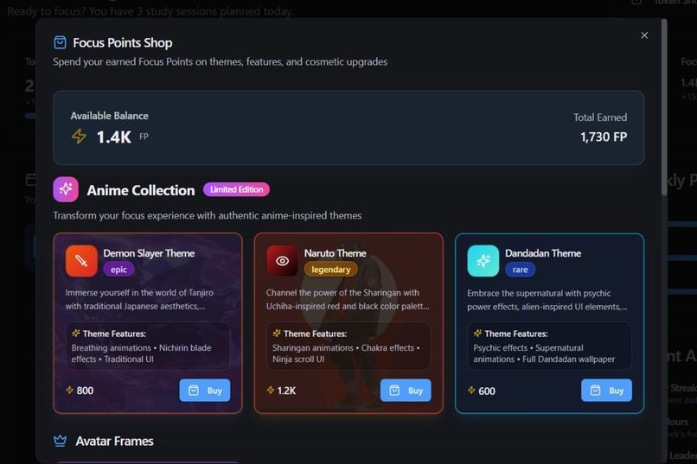Click the Available Balance label
Viewport: 697px width, 464px height.
tap(109, 116)
